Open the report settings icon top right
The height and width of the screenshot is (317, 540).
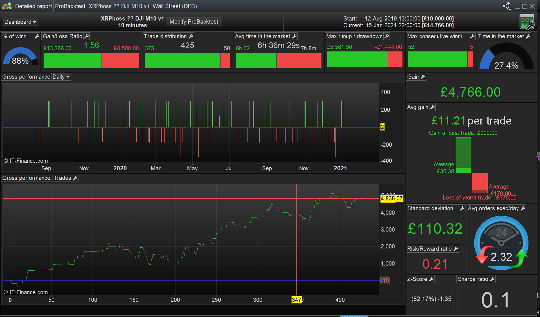point(526,22)
